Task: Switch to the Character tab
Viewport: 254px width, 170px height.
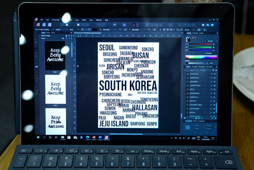Action: click(194, 67)
